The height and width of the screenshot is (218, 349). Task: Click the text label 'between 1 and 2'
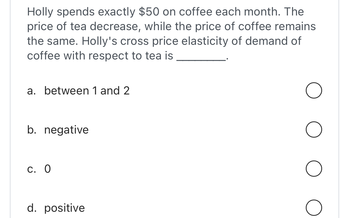pyautogui.click(x=87, y=90)
